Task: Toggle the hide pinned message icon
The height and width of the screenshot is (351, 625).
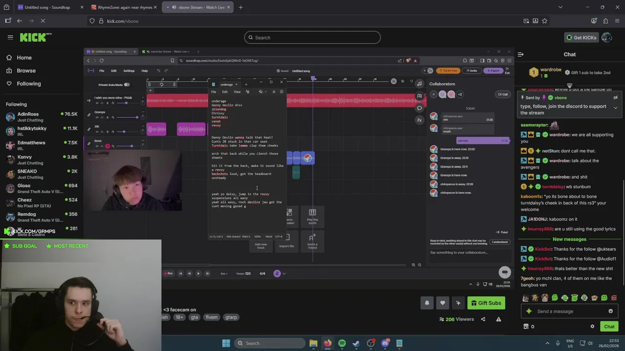Action: 615,97
